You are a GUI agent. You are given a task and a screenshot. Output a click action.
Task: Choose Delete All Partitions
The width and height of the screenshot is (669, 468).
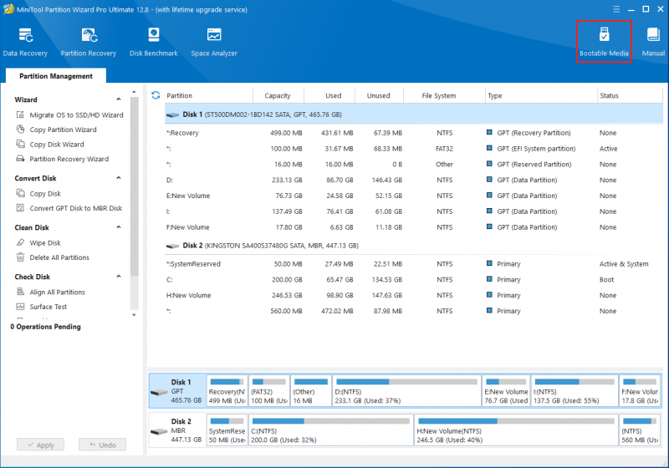click(59, 257)
